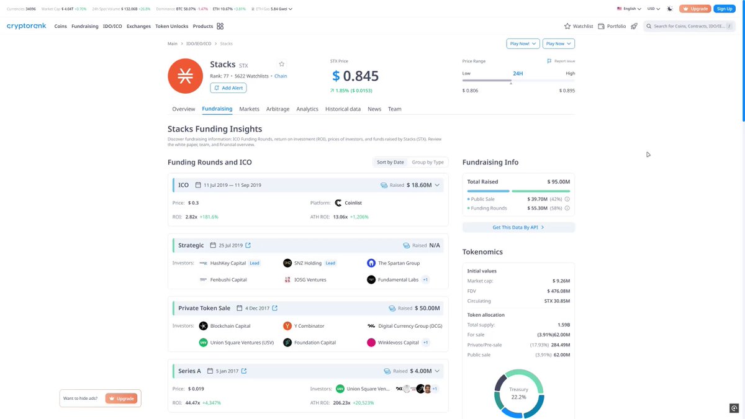Click Winklevoss Capital logo

coord(371,343)
